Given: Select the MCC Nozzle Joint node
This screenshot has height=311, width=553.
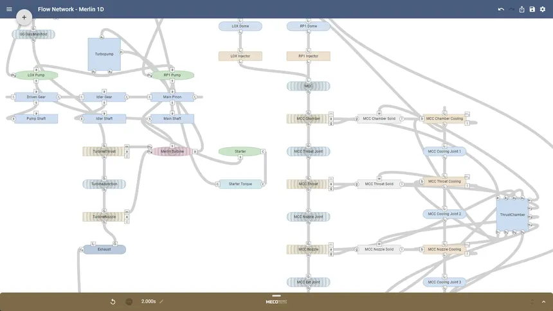Looking at the screenshot, I should pyautogui.click(x=308, y=217).
